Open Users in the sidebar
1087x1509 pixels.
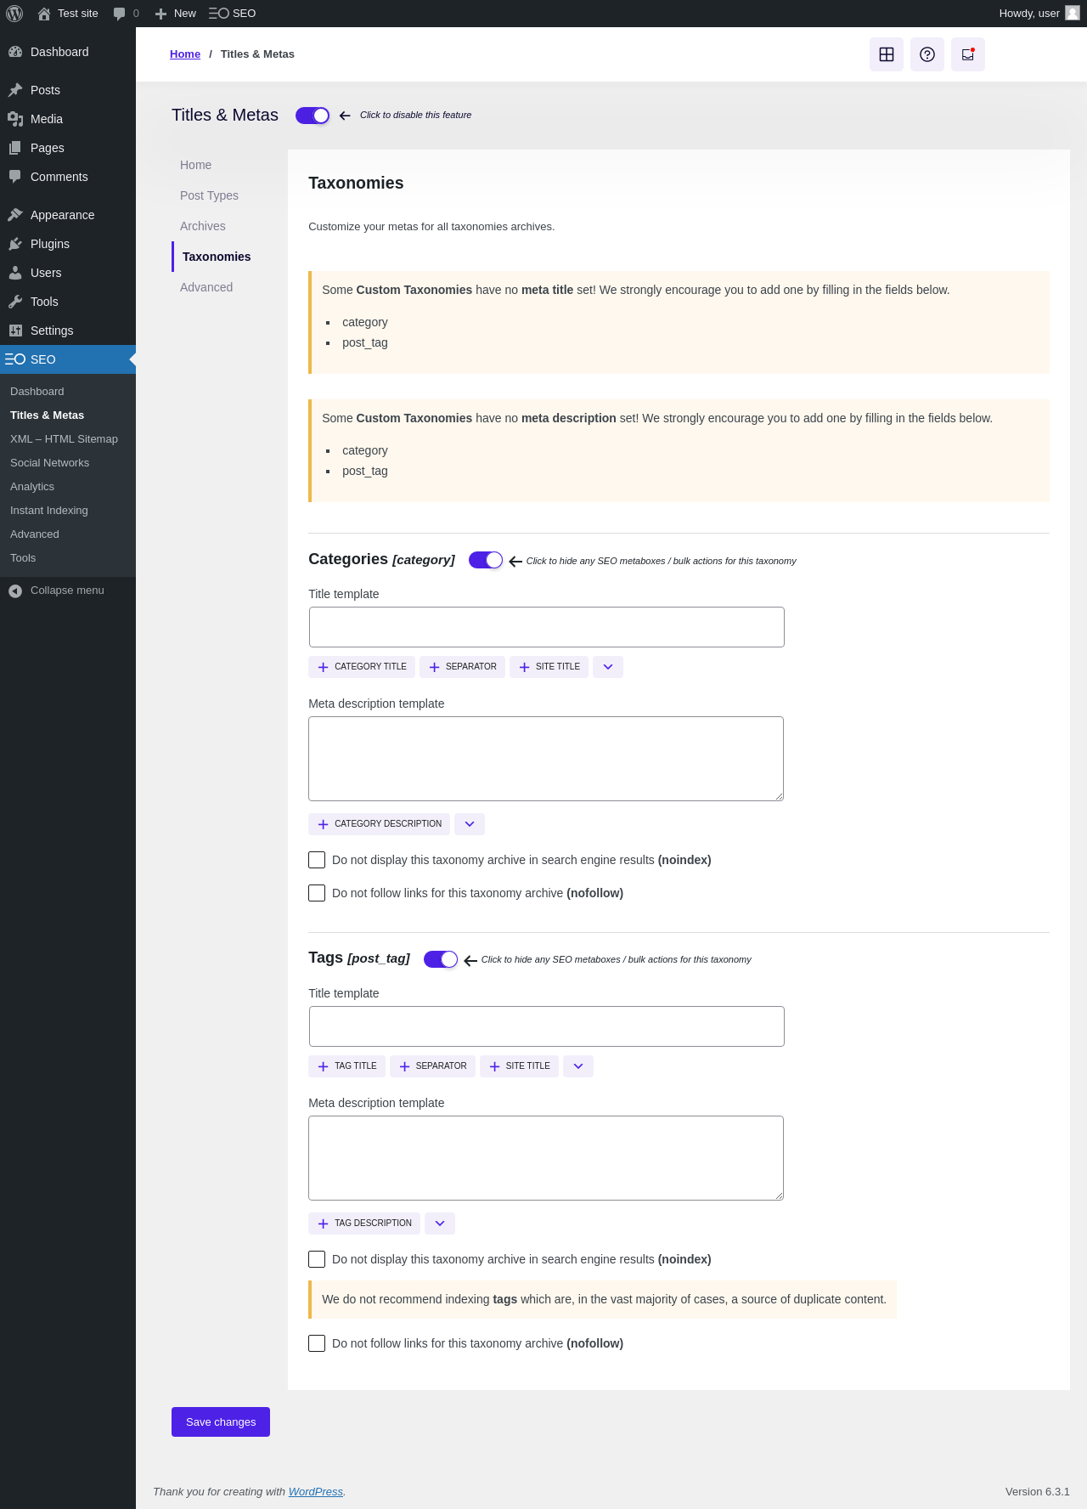68,273
